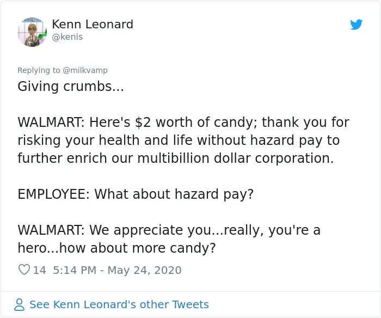Click the person icon beside See other Tweets
The width and height of the screenshot is (381, 318).
coord(19,304)
